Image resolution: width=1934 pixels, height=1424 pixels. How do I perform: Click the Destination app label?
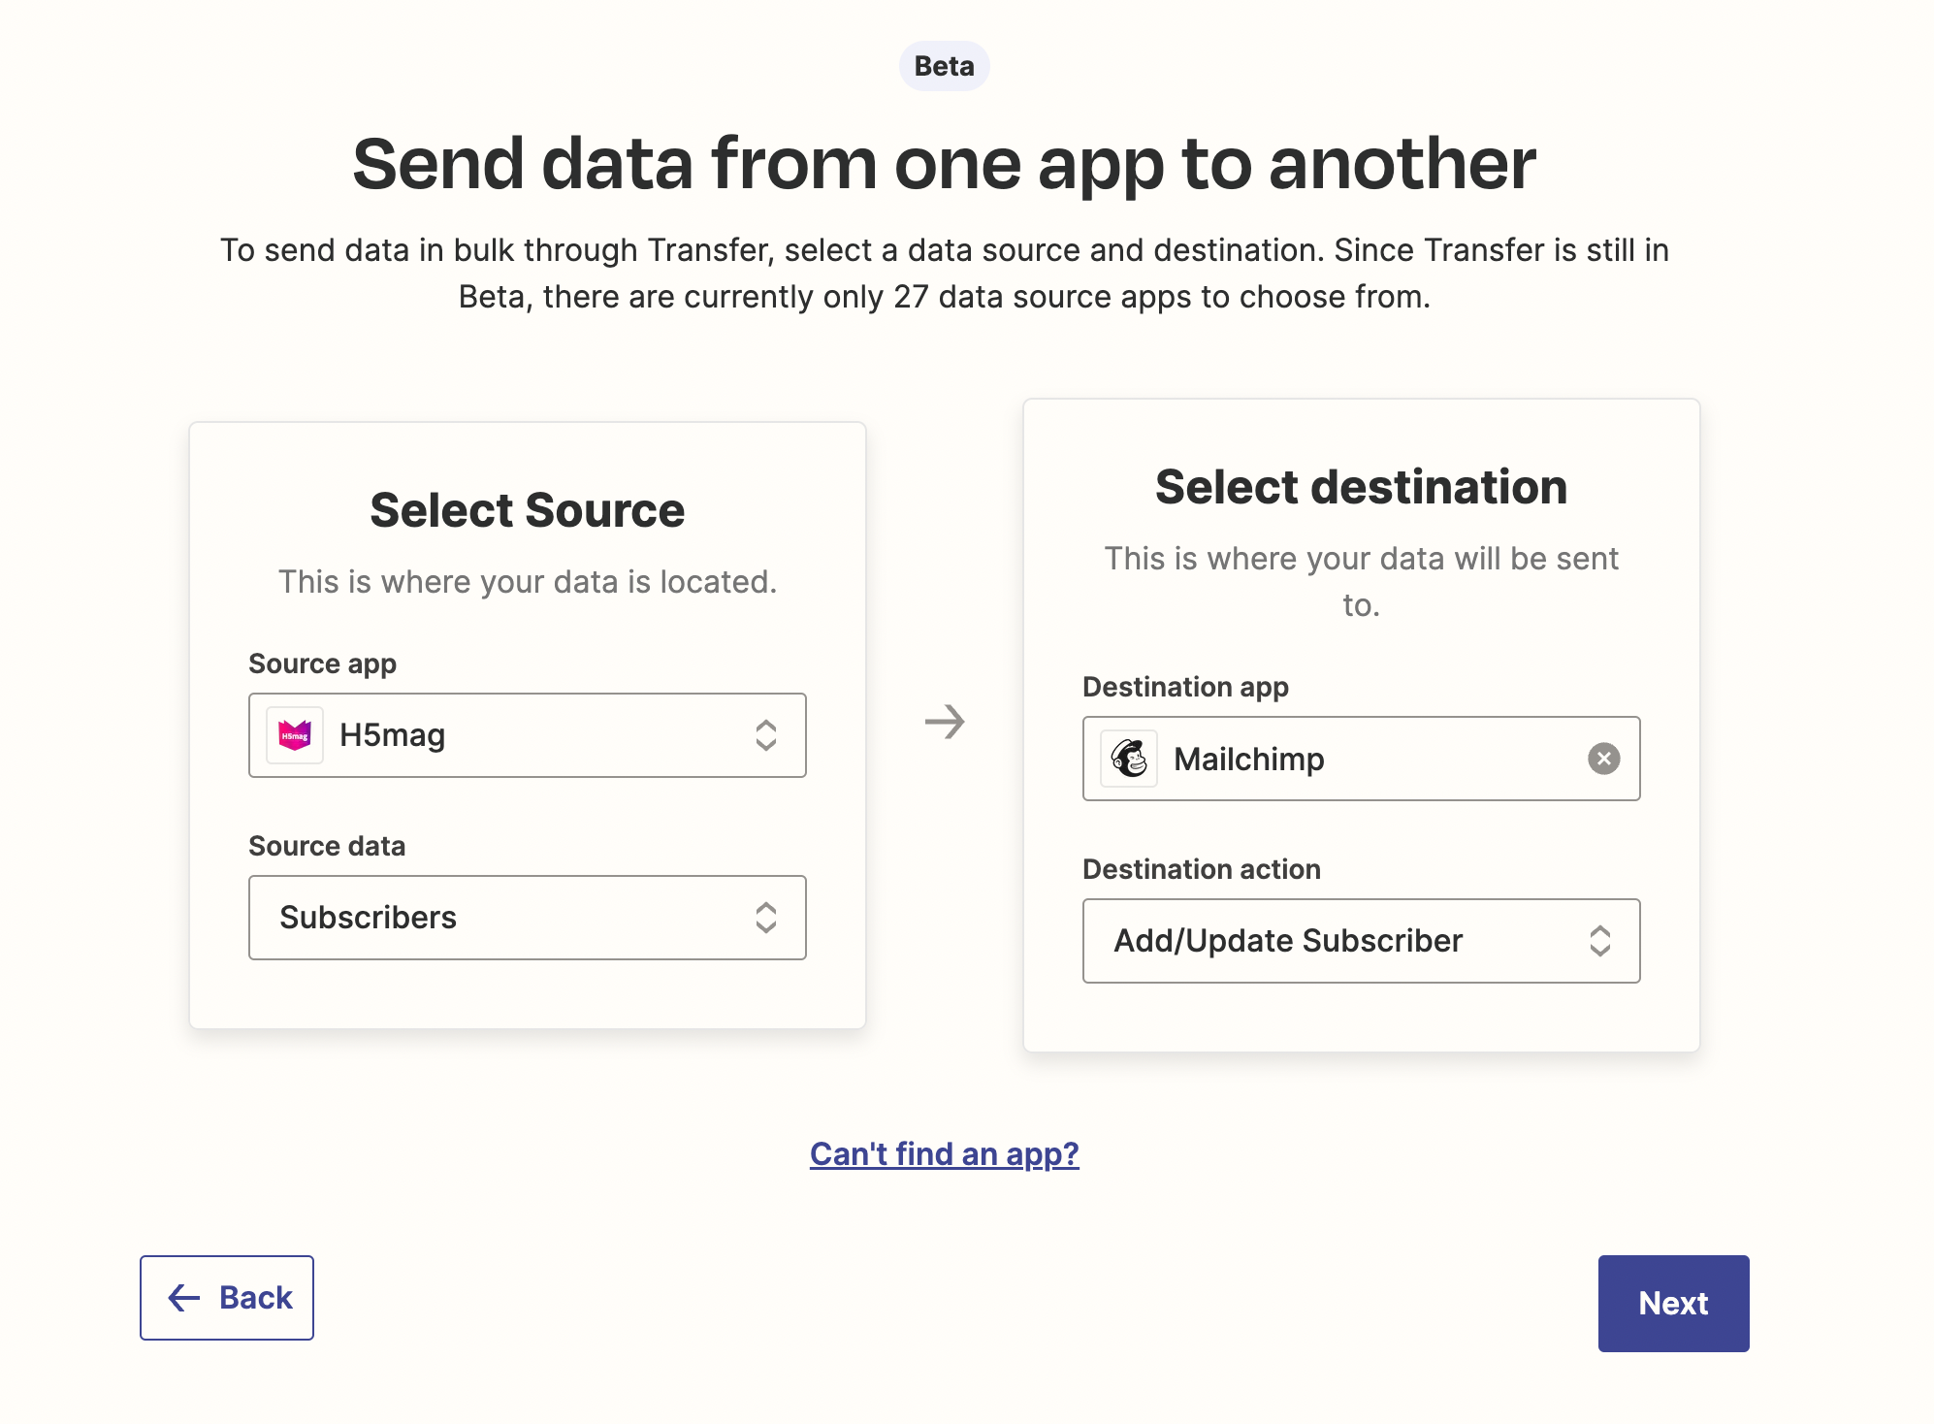(x=1185, y=687)
